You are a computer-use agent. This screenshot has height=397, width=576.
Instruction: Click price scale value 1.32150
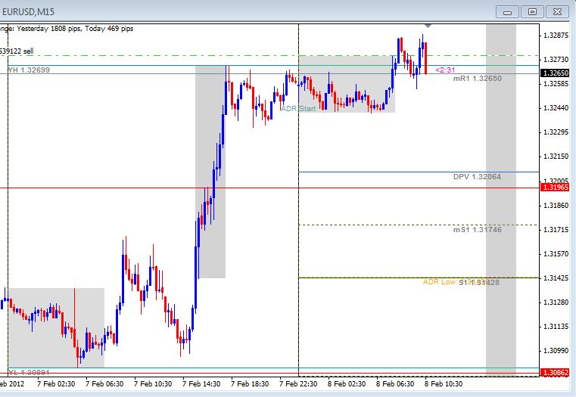coord(556,157)
